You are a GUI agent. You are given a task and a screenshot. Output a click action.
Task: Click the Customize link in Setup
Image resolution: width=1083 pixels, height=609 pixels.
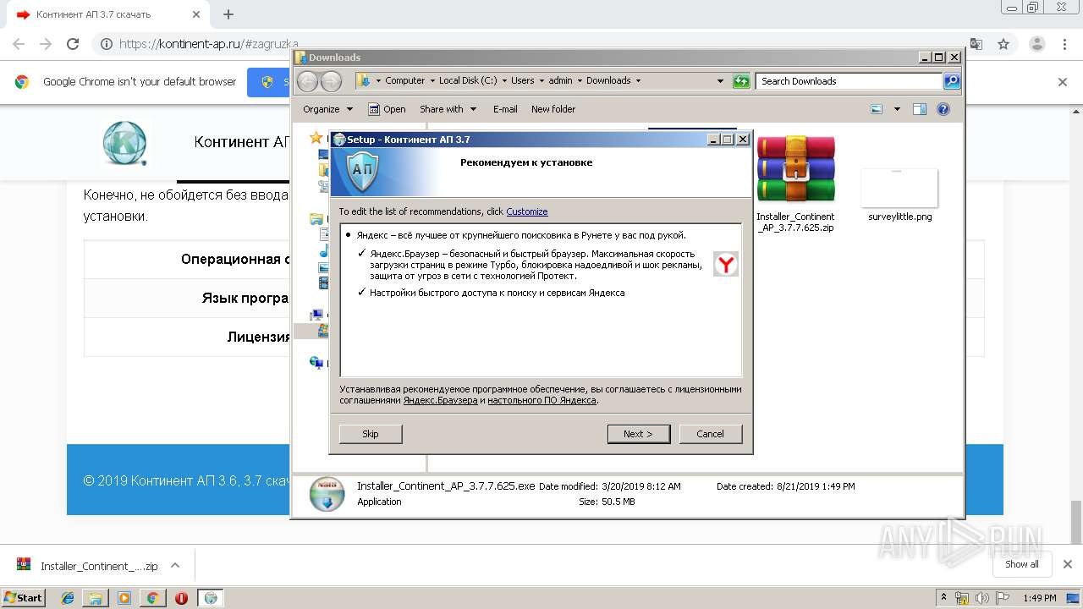tap(527, 211)
